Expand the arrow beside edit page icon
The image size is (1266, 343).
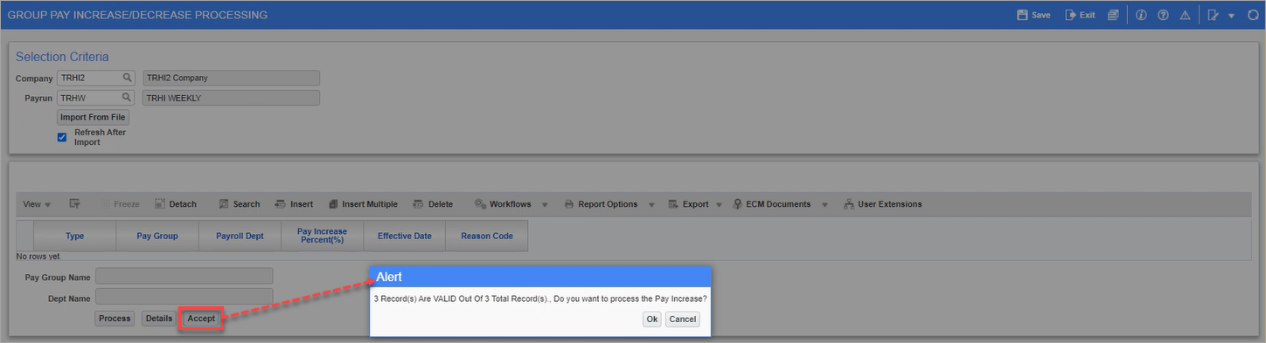point(1231,16)
